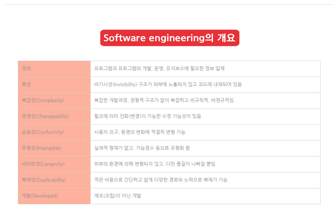Select the '복잡성(Complexity)' label cell

coord(54,101)
